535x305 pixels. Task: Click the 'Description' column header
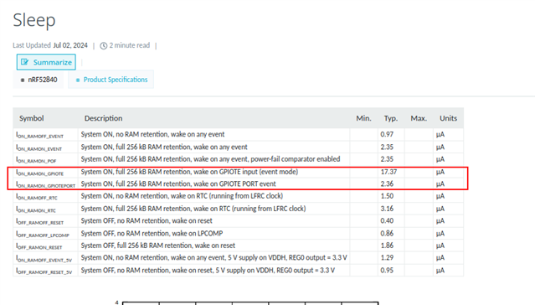tap(103, 118)
